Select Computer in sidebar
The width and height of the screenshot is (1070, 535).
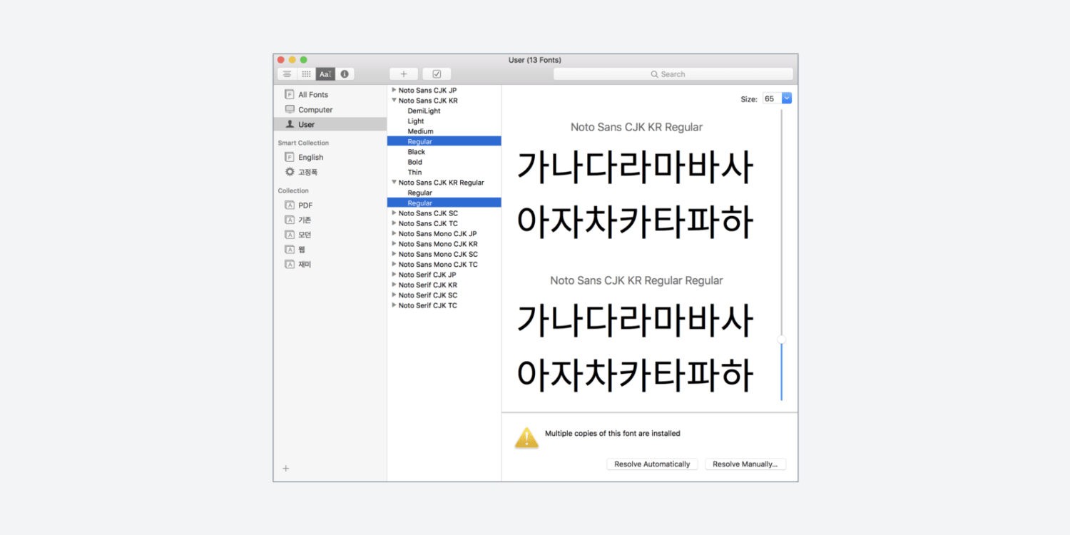(x=330, y=109)
